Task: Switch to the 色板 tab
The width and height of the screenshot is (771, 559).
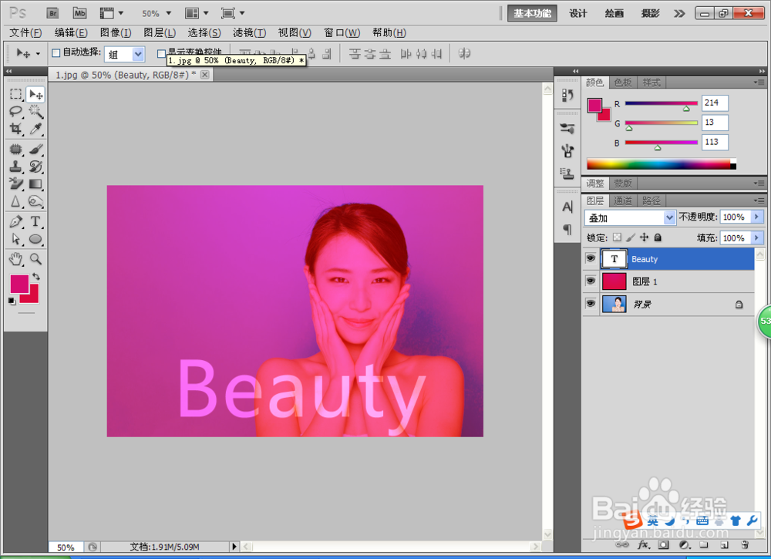Action: tap(623, 83)
